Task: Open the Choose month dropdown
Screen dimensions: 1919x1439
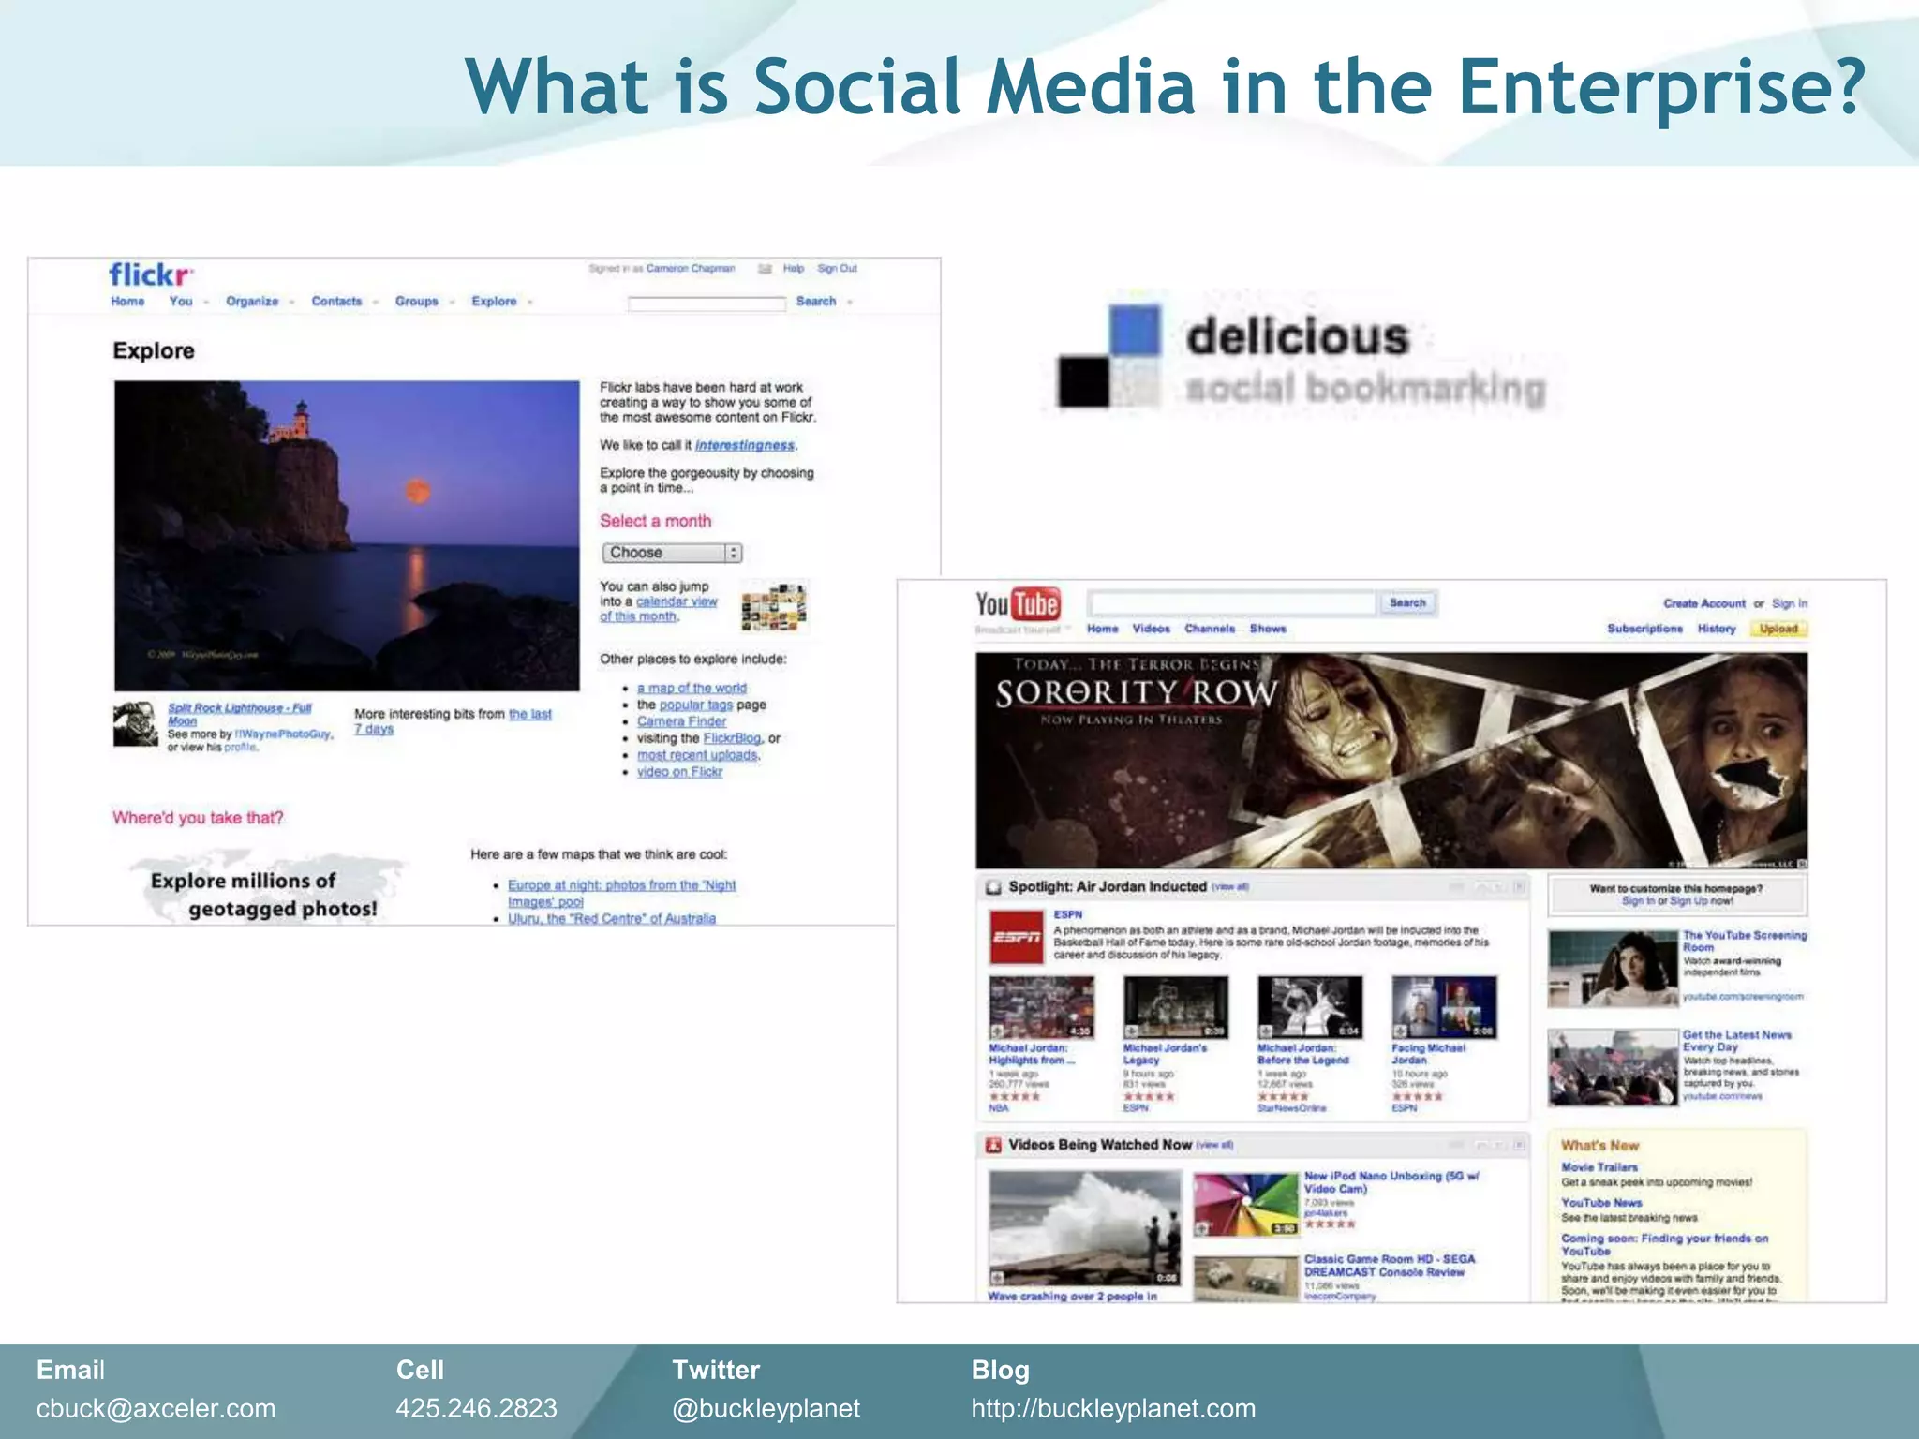Action: 672,553
